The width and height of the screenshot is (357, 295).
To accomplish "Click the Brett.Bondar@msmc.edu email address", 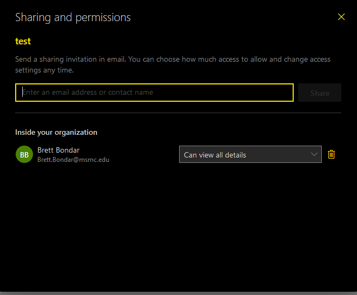I will point(73,160).
